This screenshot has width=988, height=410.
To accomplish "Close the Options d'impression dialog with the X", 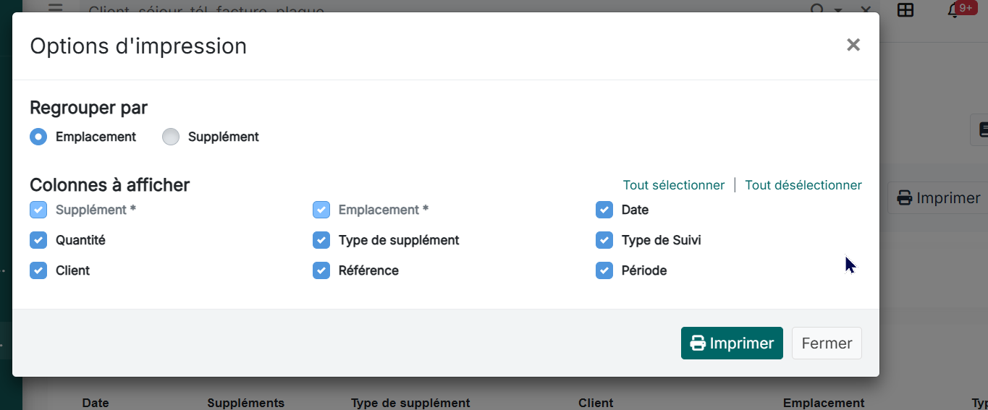I will pos(853,45).
